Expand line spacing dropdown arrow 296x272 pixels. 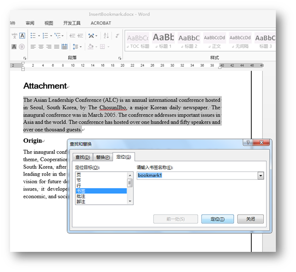[81, 47]
